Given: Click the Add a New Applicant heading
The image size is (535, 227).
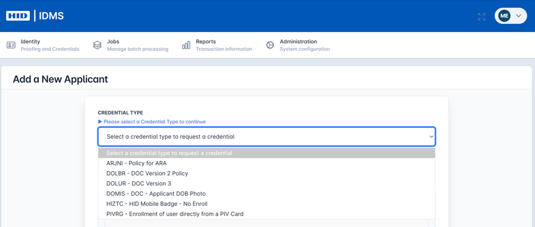Looking at the screenshot, I should 61,79.
